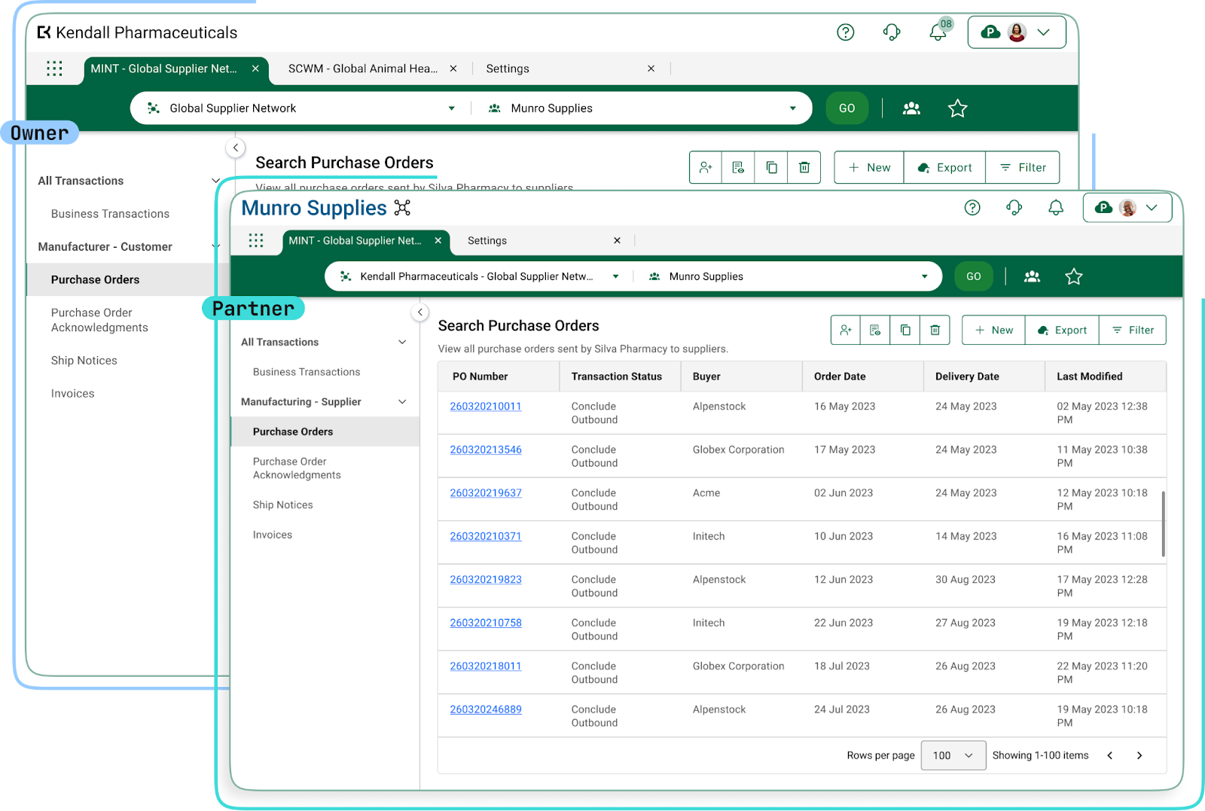Select Invoices in Kendall sidebar
Screen dimensions: 1205x811
pyautogui.click(x=72, y=394)
